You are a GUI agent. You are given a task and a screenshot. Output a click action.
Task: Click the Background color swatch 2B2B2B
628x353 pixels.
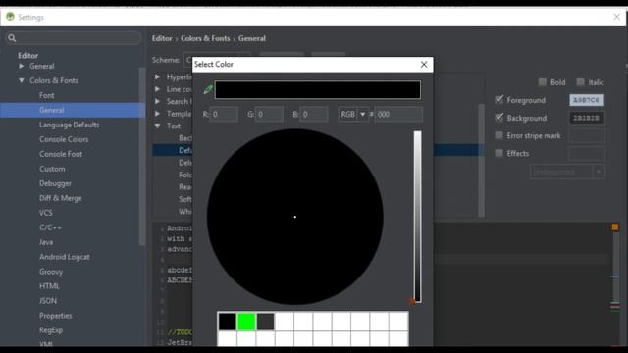(x=587, y=118)
